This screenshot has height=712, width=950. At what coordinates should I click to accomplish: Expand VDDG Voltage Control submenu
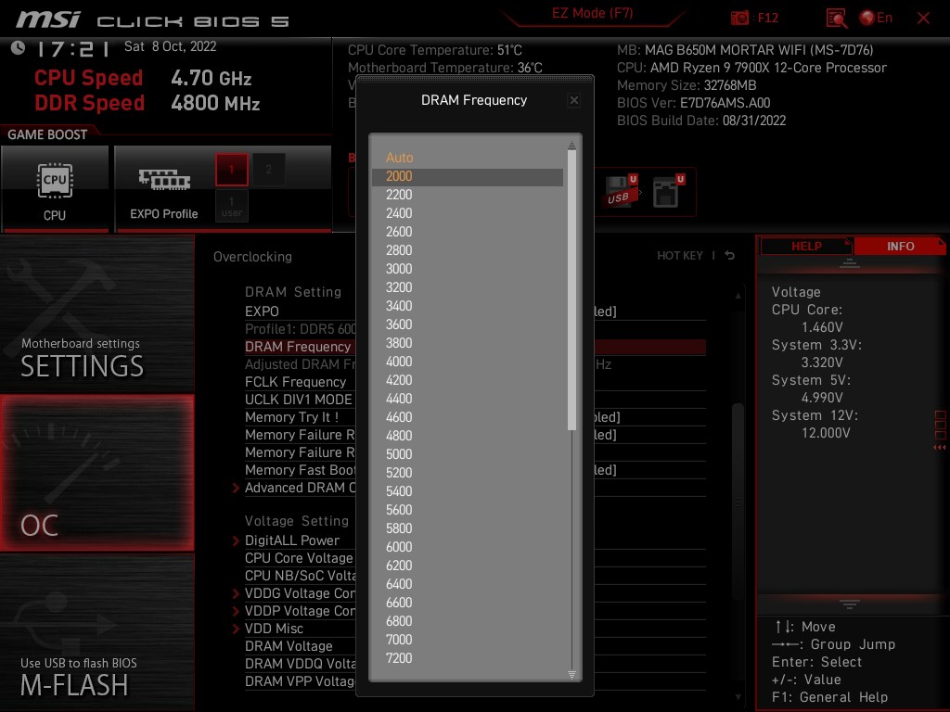coord(300,593)
